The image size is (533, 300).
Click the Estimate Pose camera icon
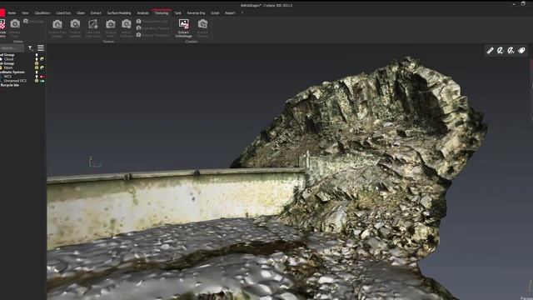[x=15, y=24]
